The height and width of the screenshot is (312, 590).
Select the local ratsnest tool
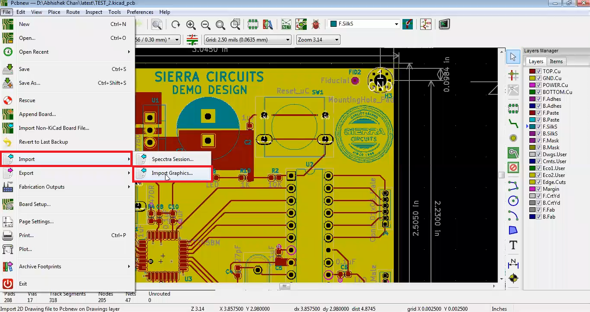(513, 90)
